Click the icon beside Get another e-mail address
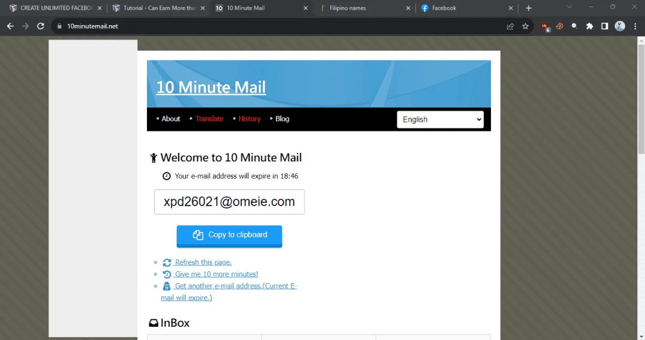Screen dimensions: 645x340 tap(167, 286)
